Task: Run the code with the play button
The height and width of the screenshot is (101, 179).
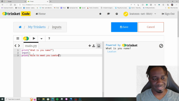Action: [34, 38]
